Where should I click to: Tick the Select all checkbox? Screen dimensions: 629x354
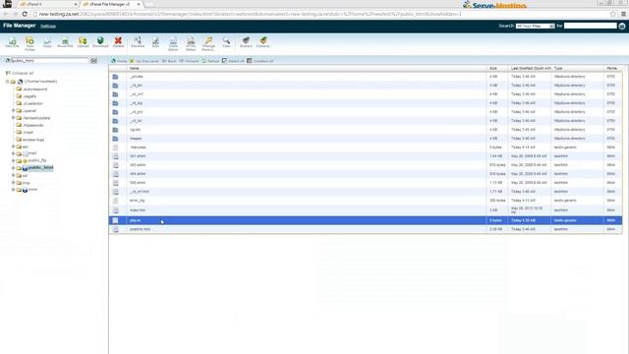224,61
